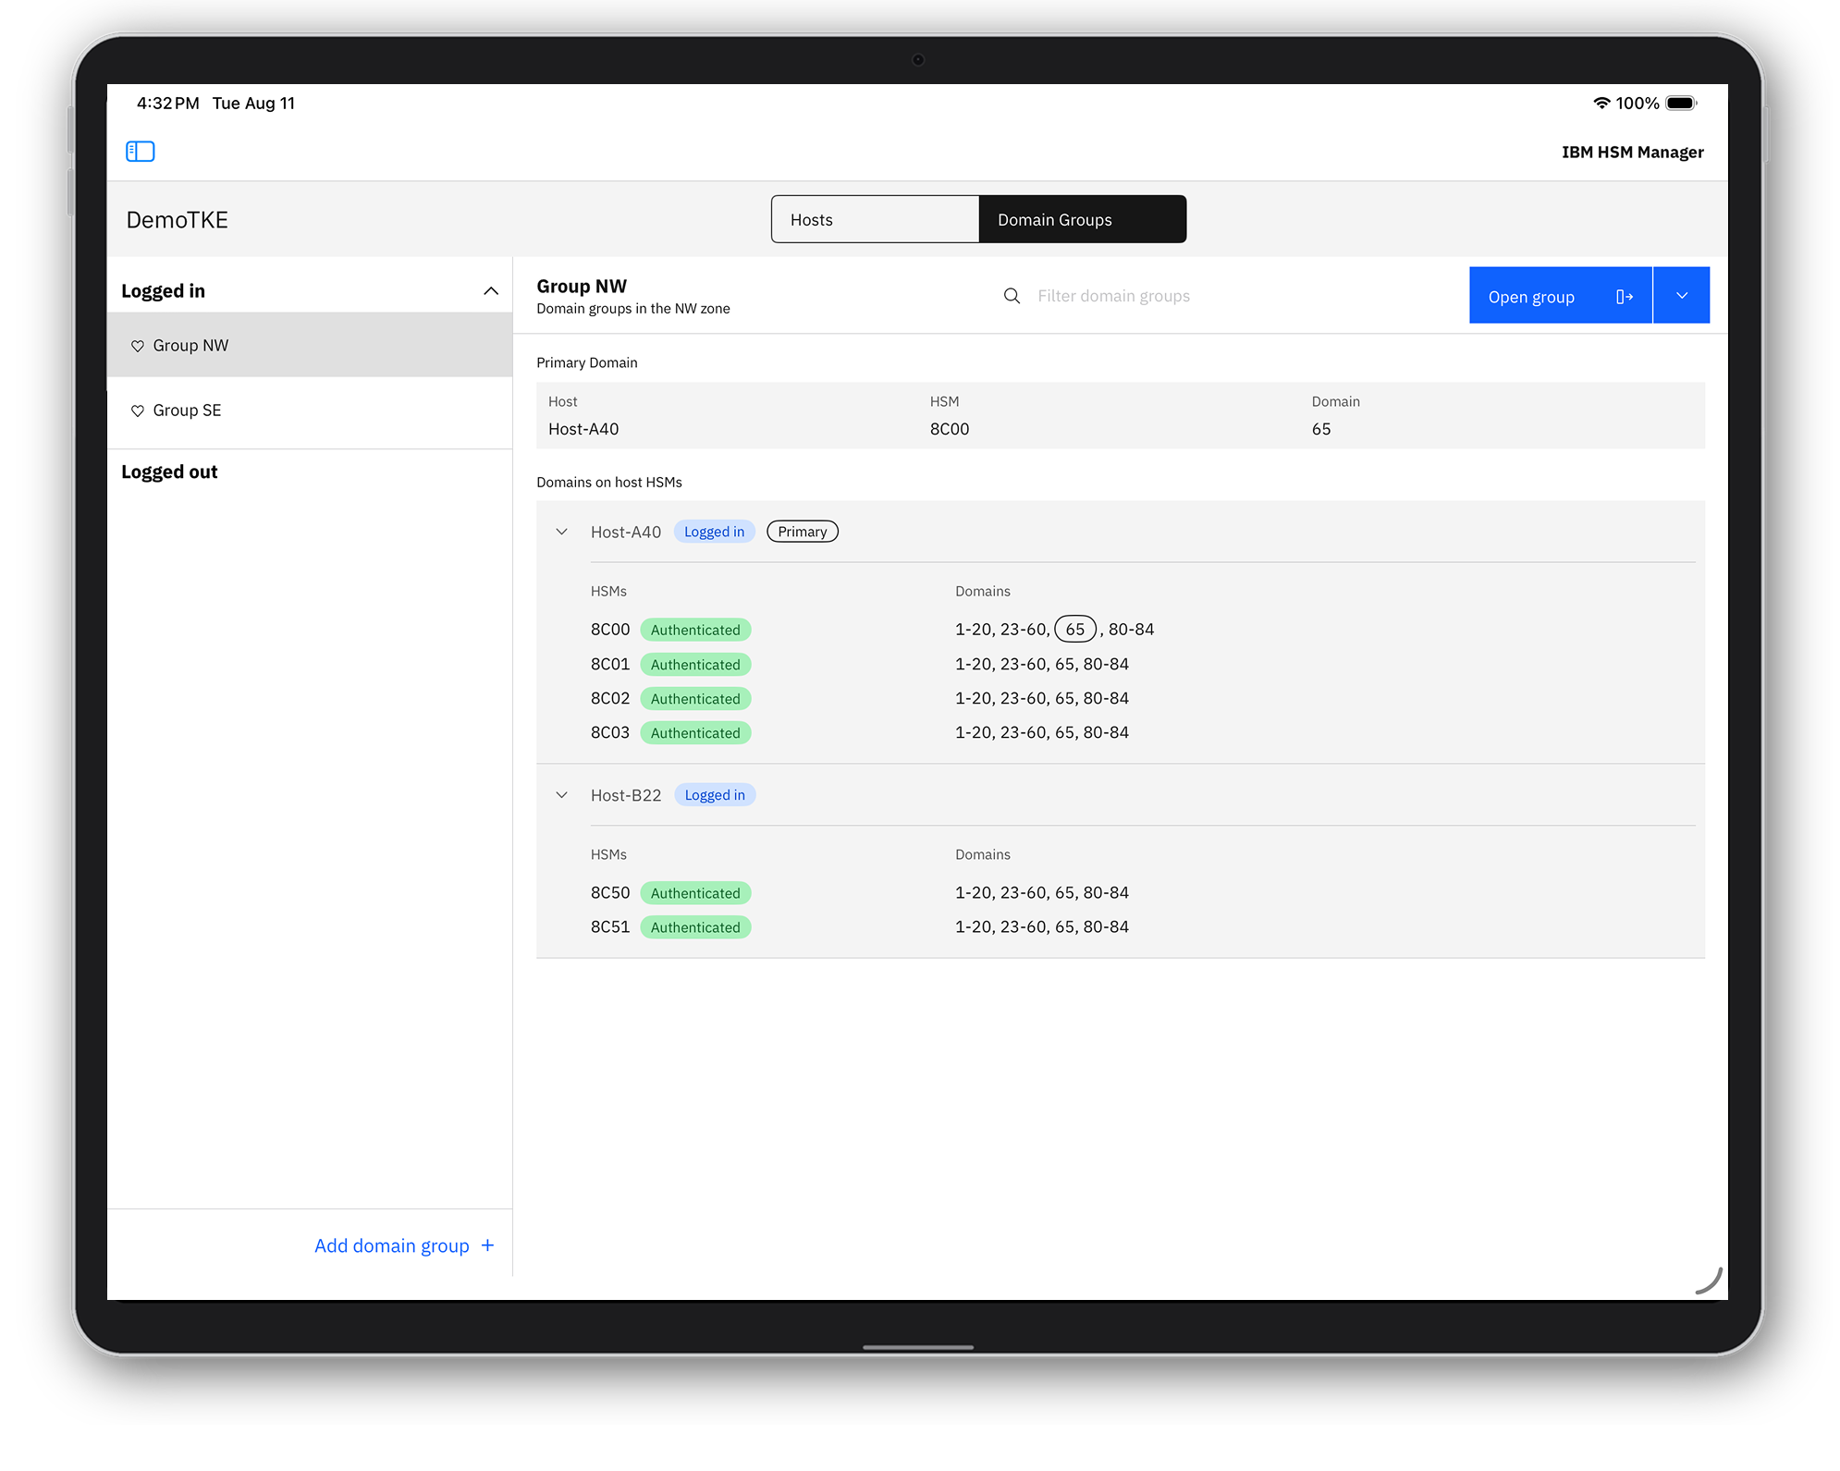Click the search magnifier icon

click(1012, 296)
